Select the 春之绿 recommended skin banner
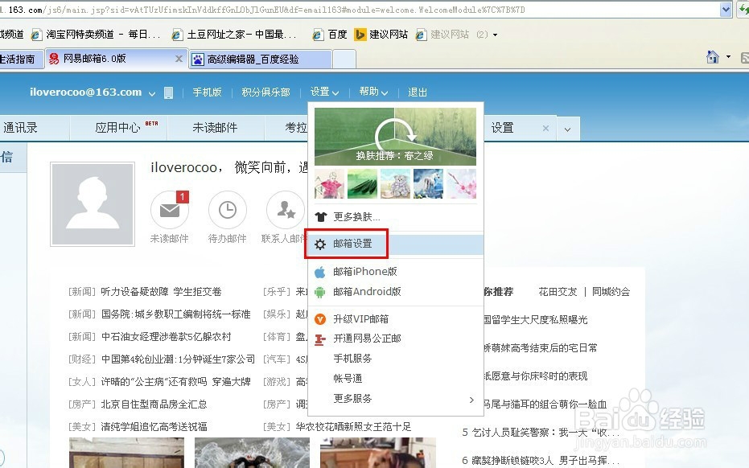This screenshot has height=468, width=749. coord(395,137)
